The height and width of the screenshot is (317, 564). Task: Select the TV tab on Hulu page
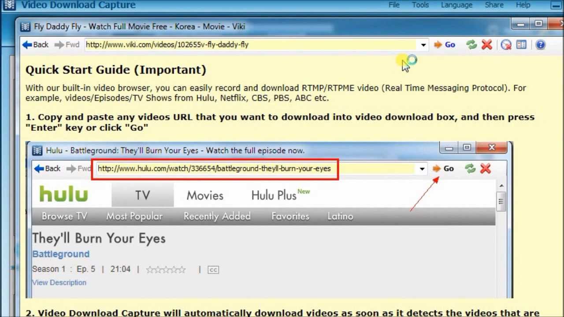[142, 195]
